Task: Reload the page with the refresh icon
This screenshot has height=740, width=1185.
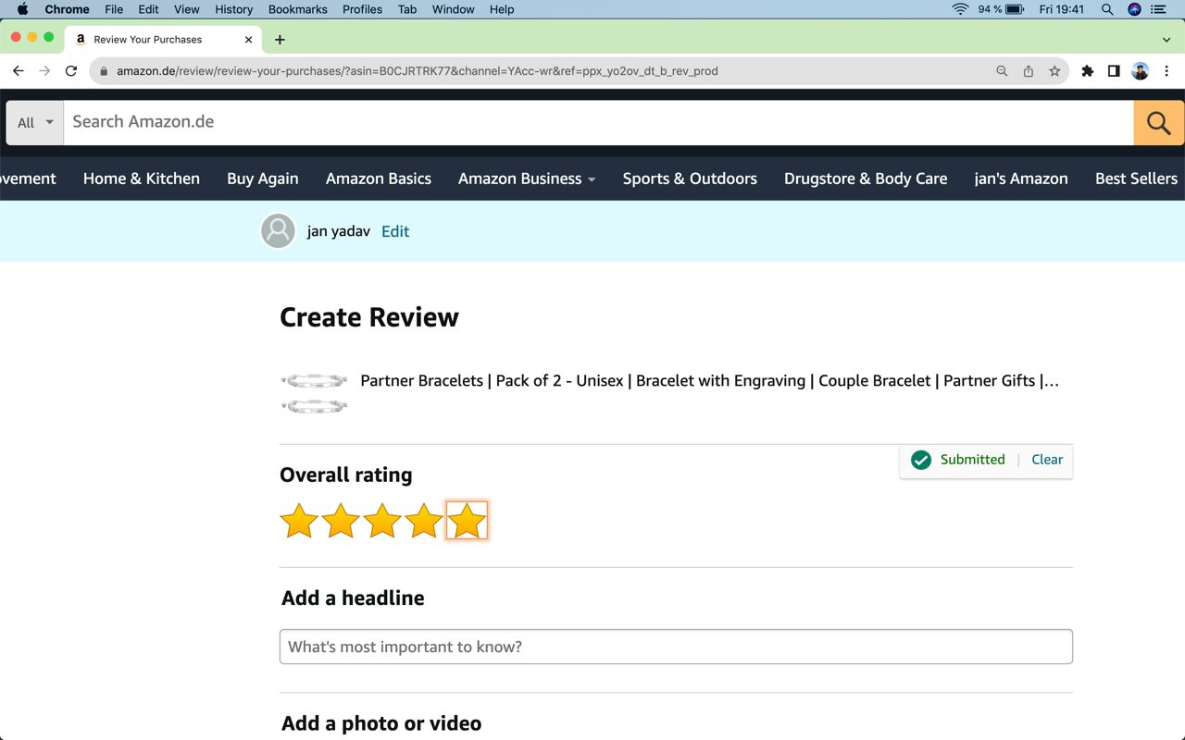Action: coord(71,71)
